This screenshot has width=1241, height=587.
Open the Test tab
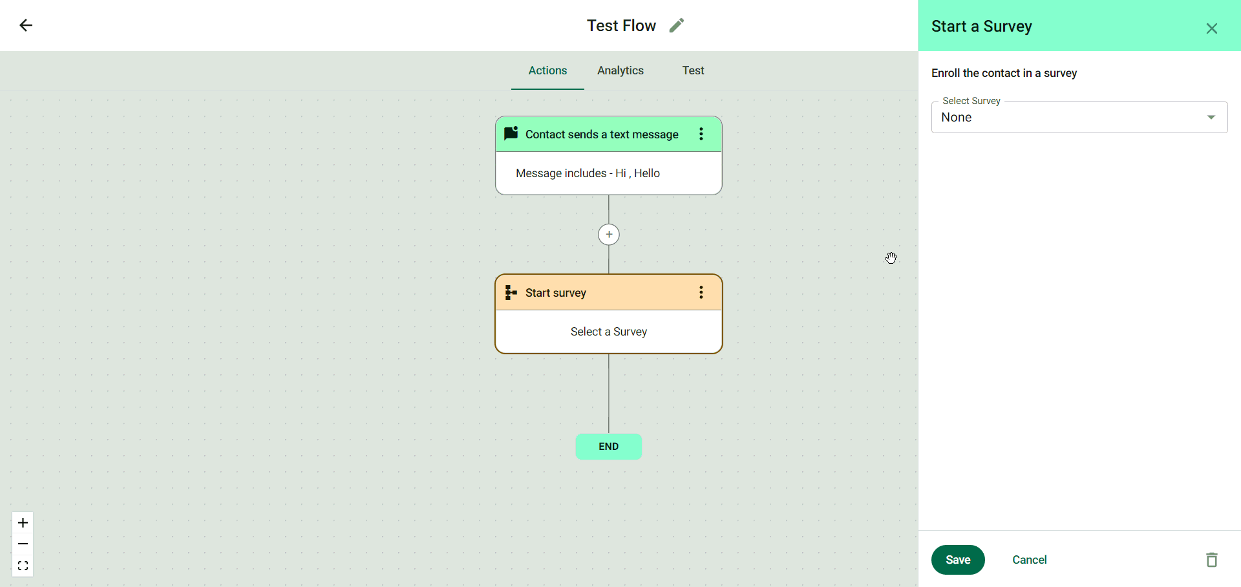[693, 70]
